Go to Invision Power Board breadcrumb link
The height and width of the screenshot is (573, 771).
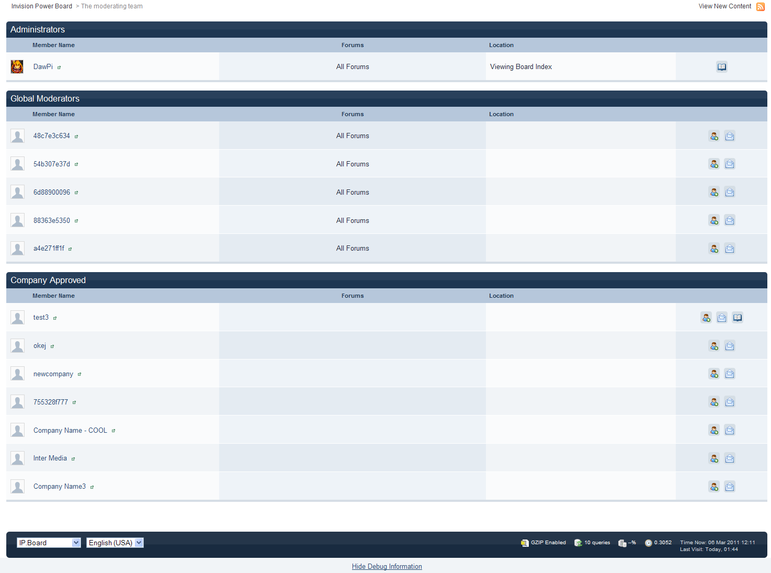41,6
